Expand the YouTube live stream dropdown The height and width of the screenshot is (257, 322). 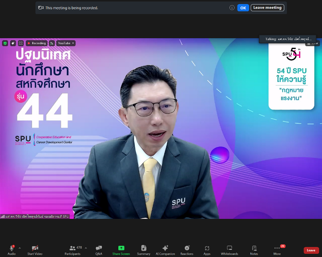(66, 43)
